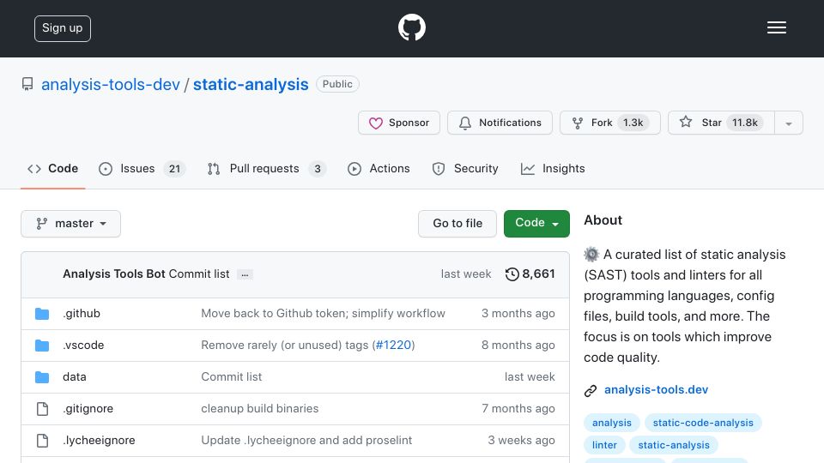Click the Issues count badge 21
This screenshot has width=824, height=463.
click(174, 169)
